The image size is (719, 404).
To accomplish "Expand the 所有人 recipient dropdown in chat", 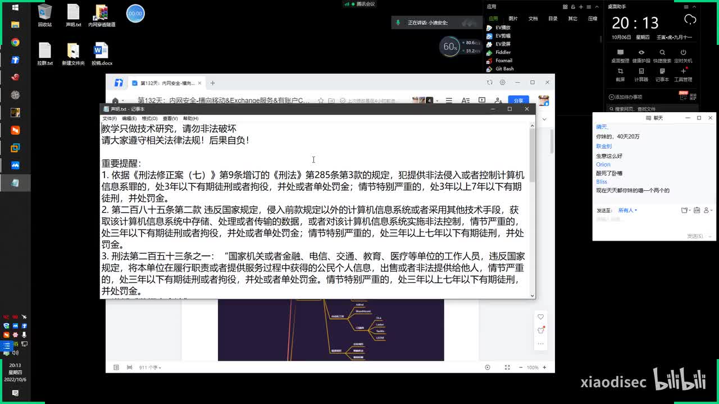I will pyautogui.click(x=627, y=210).
